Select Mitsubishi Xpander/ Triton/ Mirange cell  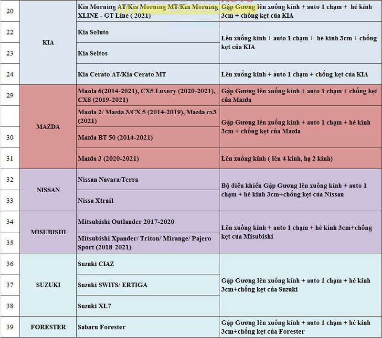(148, 243)
